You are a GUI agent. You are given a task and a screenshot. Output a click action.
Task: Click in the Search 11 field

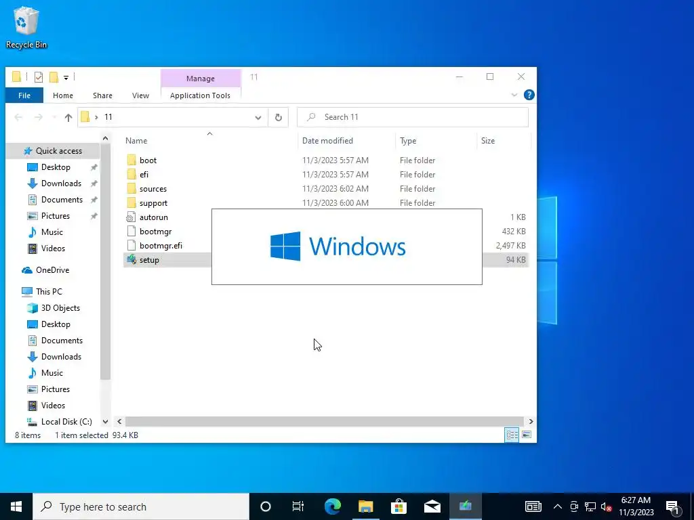tap(413, 117)
